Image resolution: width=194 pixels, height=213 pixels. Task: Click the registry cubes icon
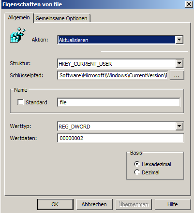click(18, 35)
